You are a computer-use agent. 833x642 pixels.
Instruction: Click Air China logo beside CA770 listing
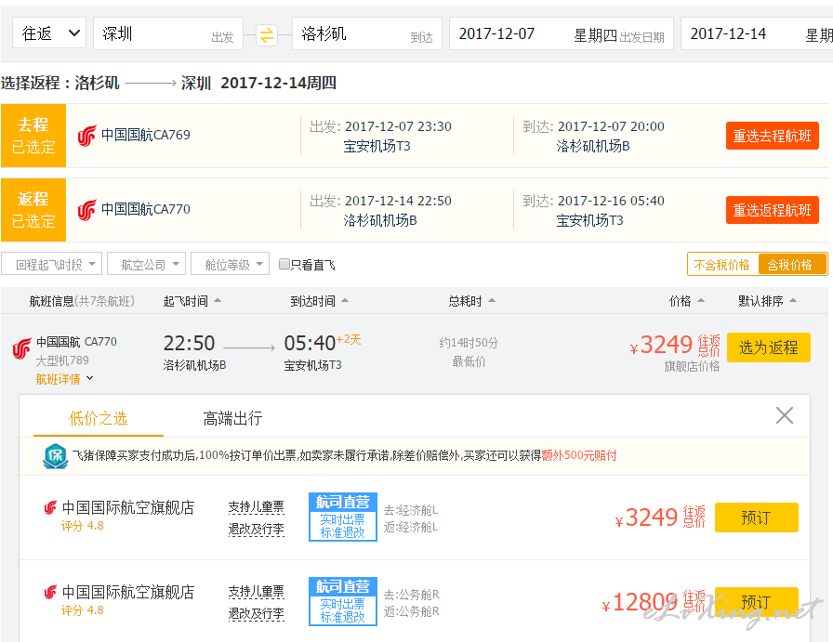21,349
